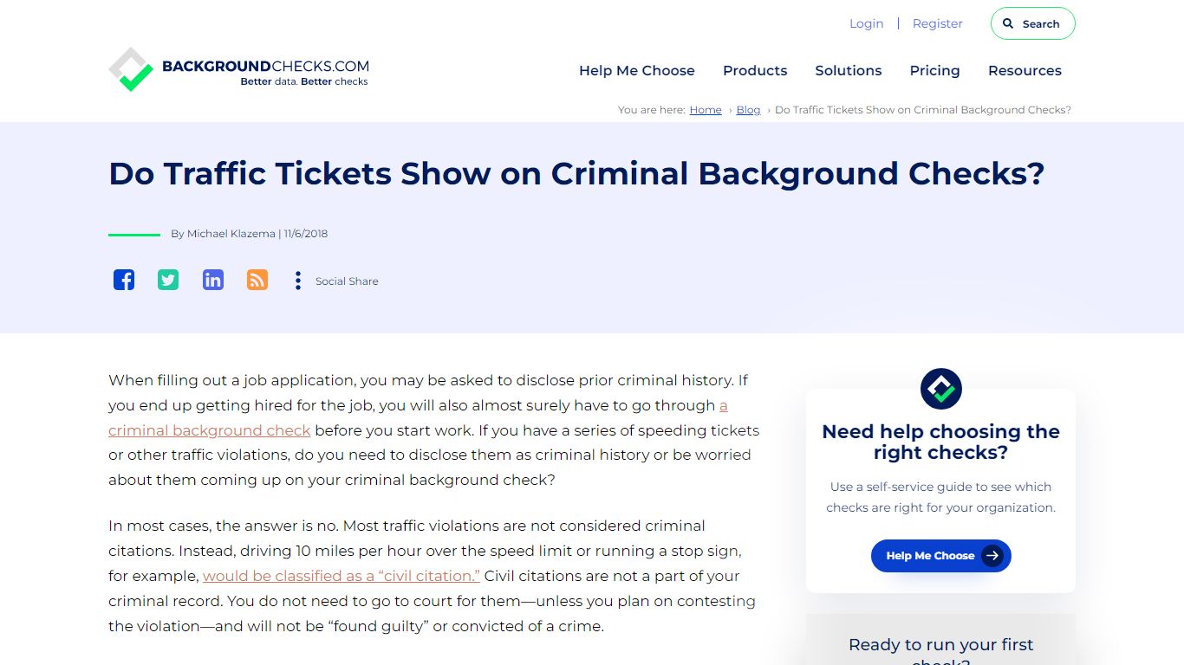Click the BackgroundChecks.com logo
Image resolution: width=1184 pixels, height=665 pixels.
(x=238, y=69)
